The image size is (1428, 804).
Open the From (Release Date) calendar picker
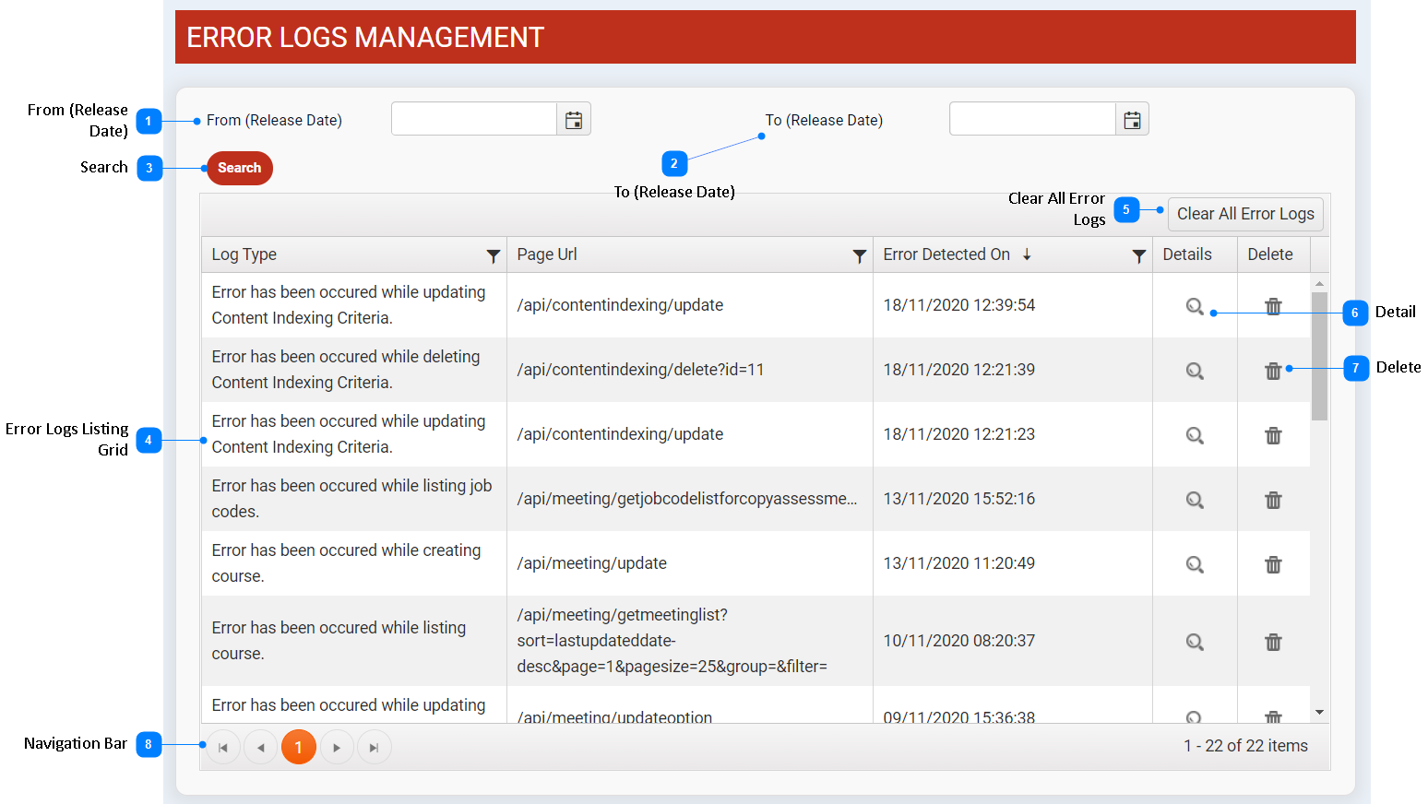tap(574, 120)
